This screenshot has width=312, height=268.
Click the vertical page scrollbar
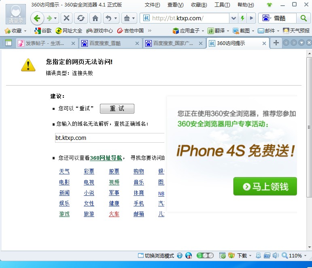[x=310, y=126]
